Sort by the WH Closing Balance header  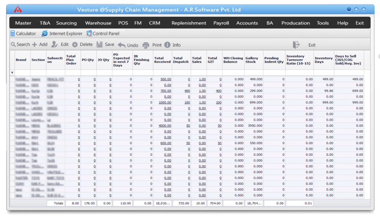[x=233, y=60]
